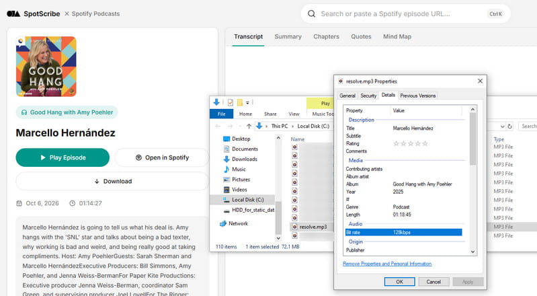Click the Download button in SpotScribe
The width and height of the screenshot is (537, 296).
pyautogui.click(x=112, y=181)
